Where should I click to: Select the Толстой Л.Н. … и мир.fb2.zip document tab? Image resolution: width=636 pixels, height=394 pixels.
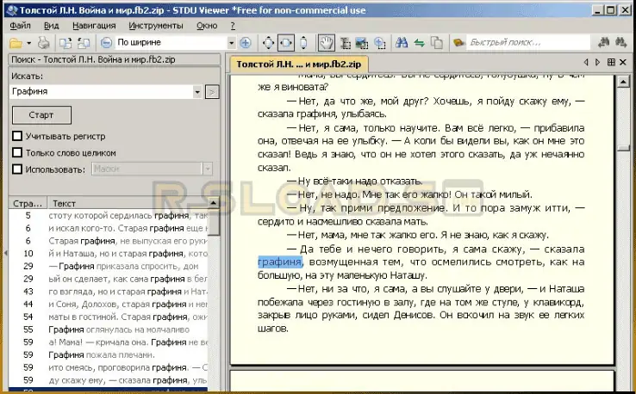299,64
